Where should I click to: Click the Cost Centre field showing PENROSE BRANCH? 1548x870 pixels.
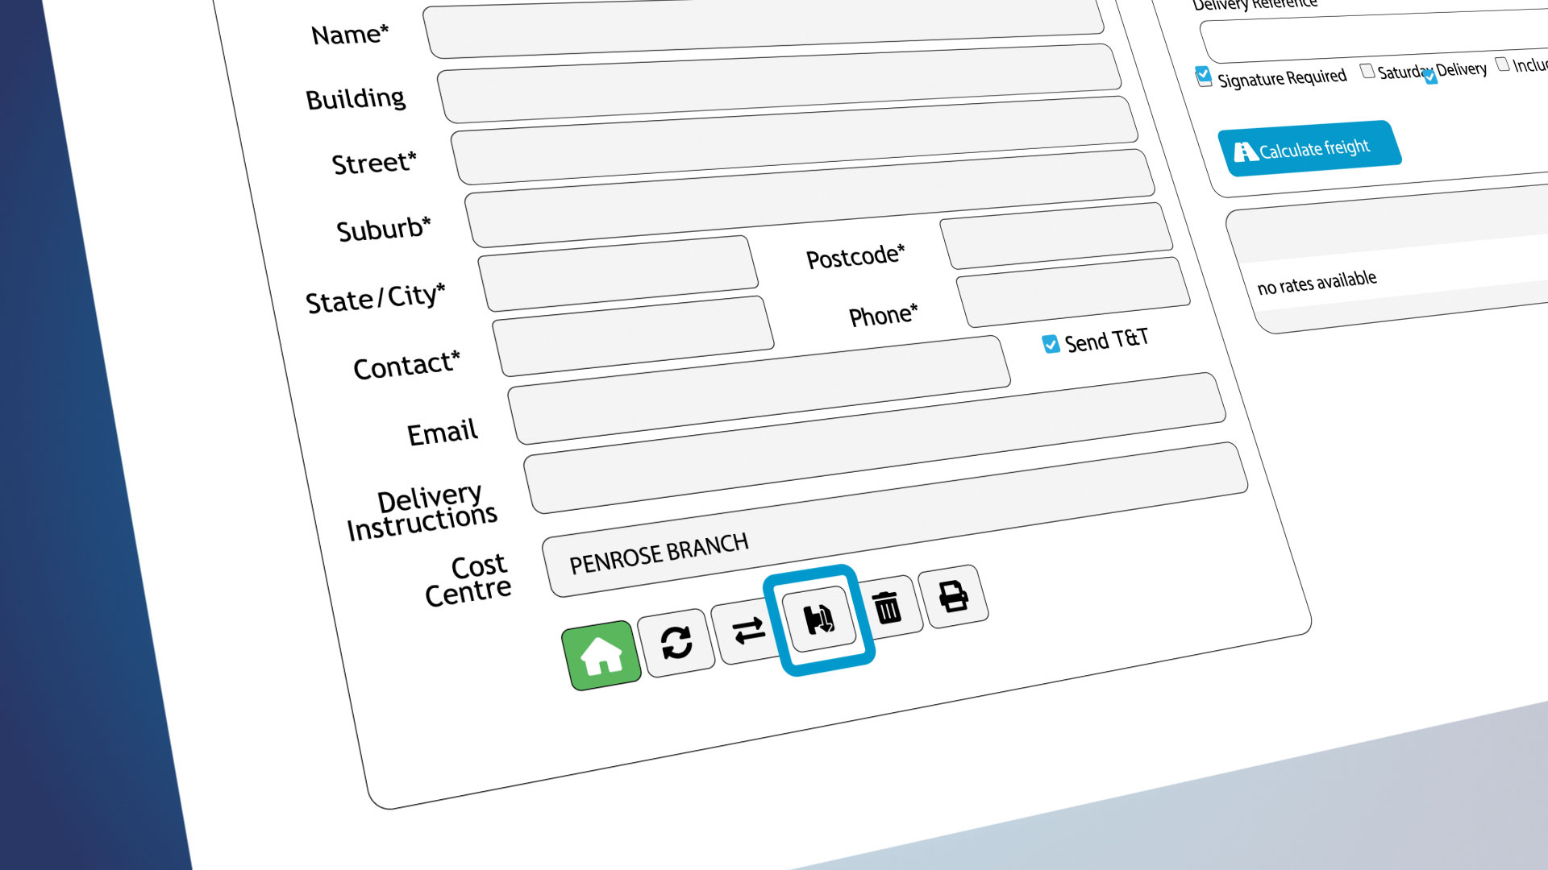coord(895,520)
